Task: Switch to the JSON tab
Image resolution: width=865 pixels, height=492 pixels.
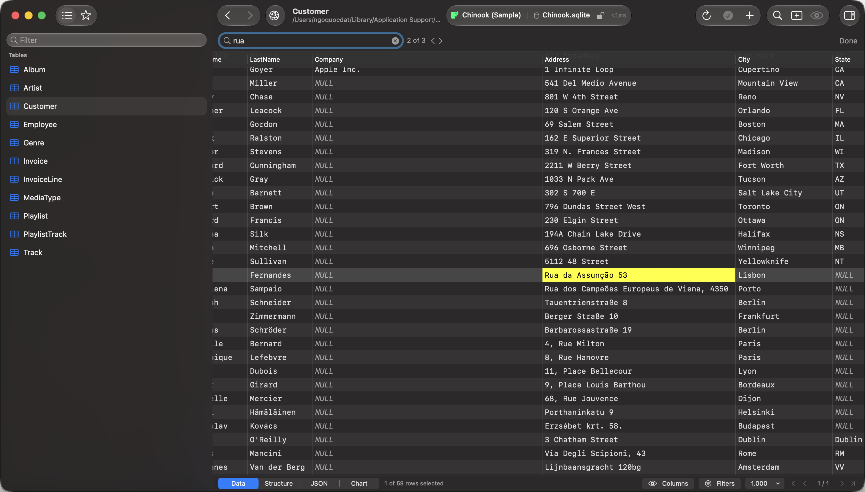Action: [x=319, y=483]
